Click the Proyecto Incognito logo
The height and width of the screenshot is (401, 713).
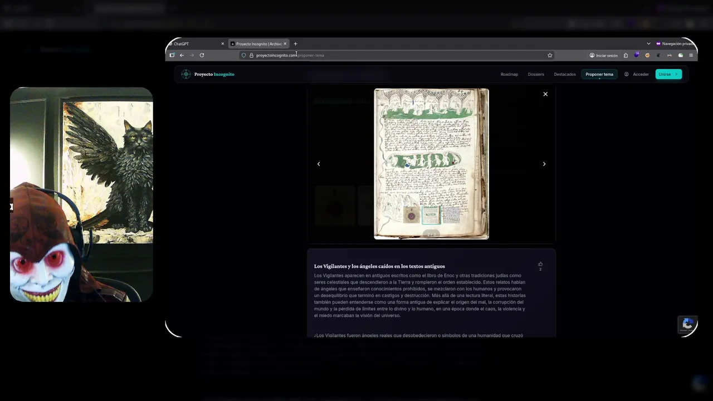[208, 74]
